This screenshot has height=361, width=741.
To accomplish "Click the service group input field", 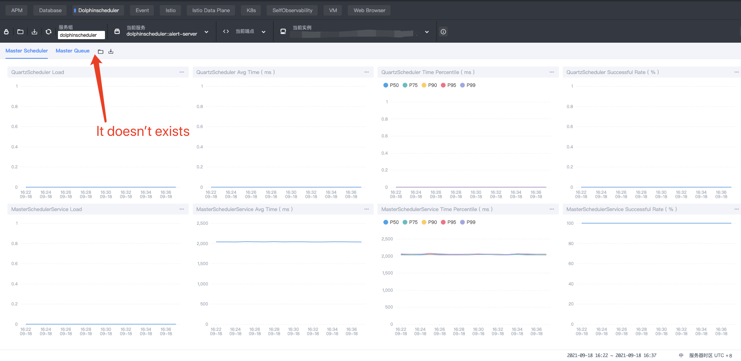I will pyautogui.click(x=81, y=35).
